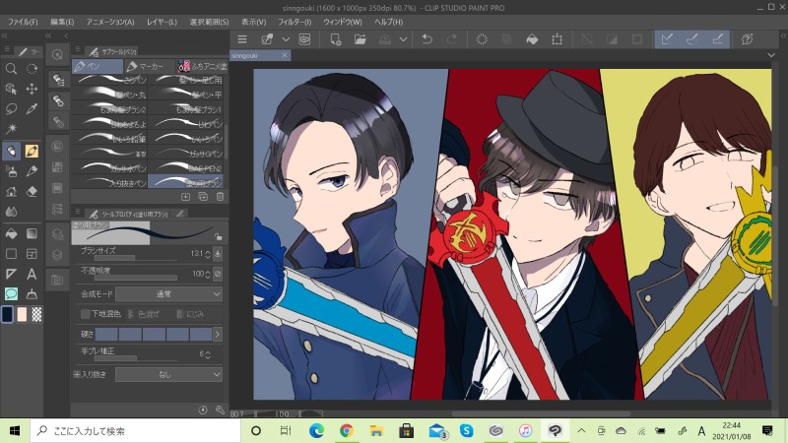Open dropdown arrow beside the save icon
788x443 pixels.
point(403,39)
